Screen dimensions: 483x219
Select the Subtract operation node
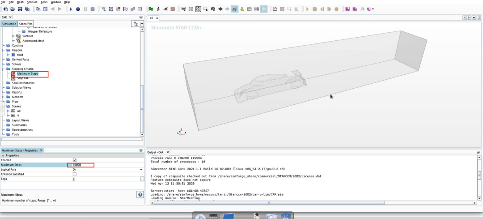click(28, 36)
